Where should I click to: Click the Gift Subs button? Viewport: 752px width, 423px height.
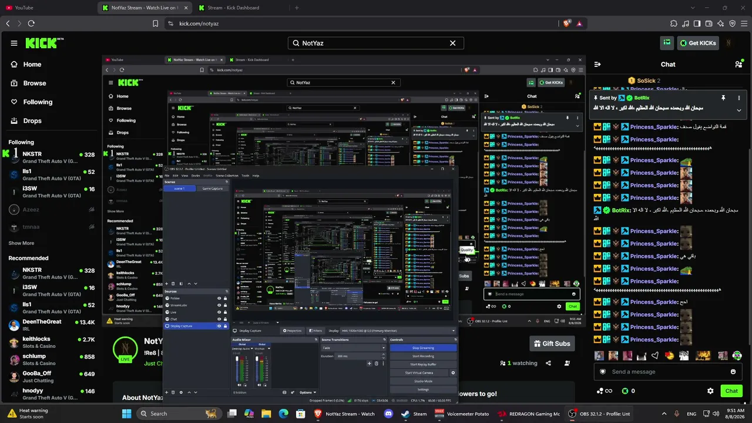pos(552,344)
